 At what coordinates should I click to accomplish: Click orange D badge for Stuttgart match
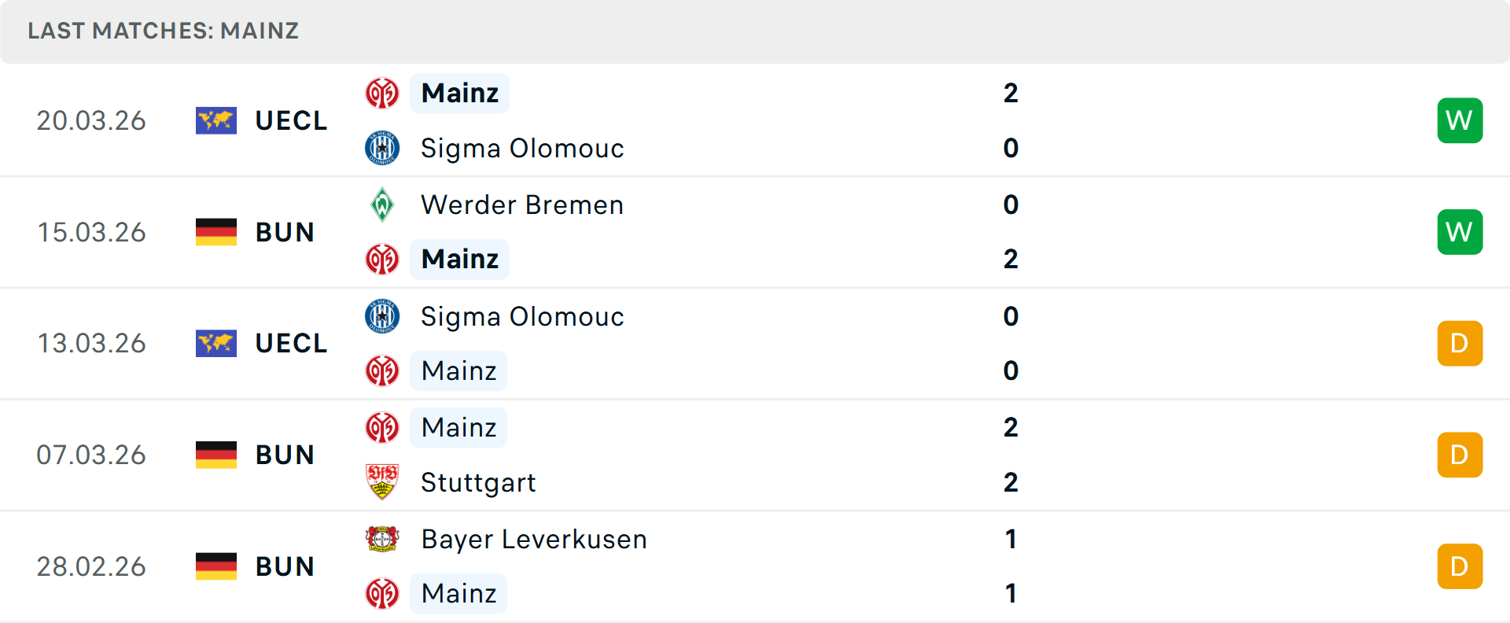[x=1460, y=455]
